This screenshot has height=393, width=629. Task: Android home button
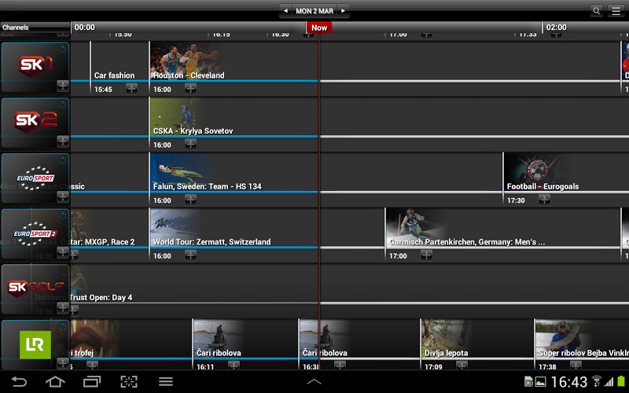55,381
